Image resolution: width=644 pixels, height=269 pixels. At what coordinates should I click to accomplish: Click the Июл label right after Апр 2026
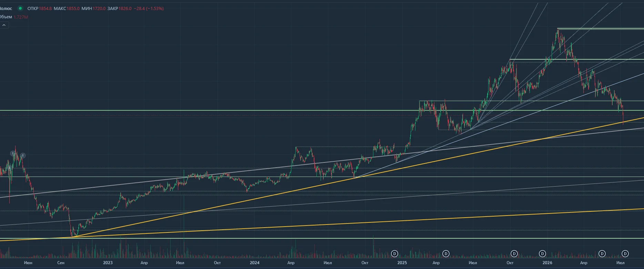coord(620,263)
